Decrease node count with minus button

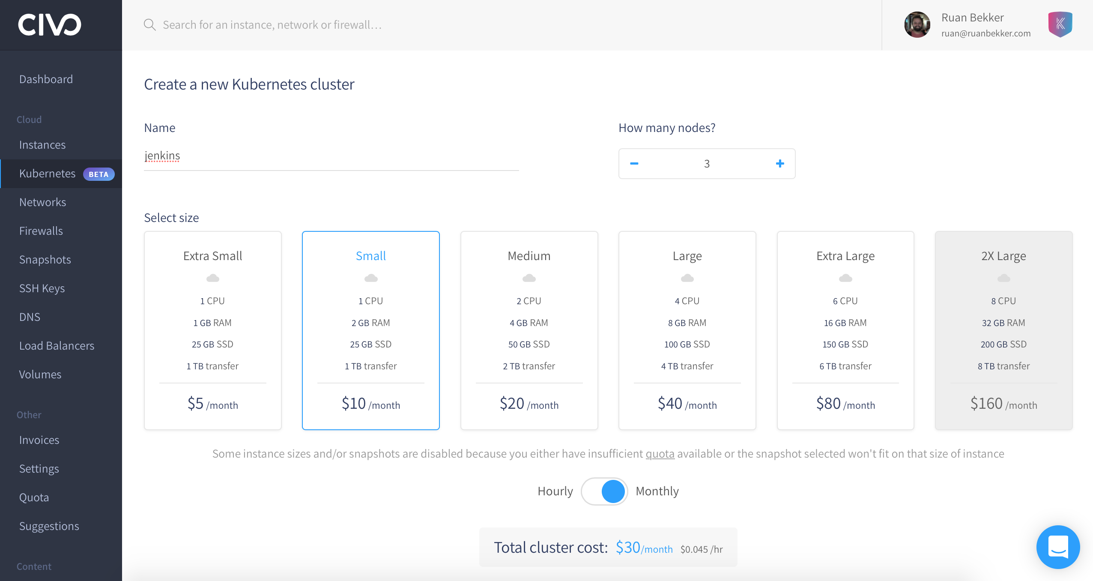[x=634, y=164]
